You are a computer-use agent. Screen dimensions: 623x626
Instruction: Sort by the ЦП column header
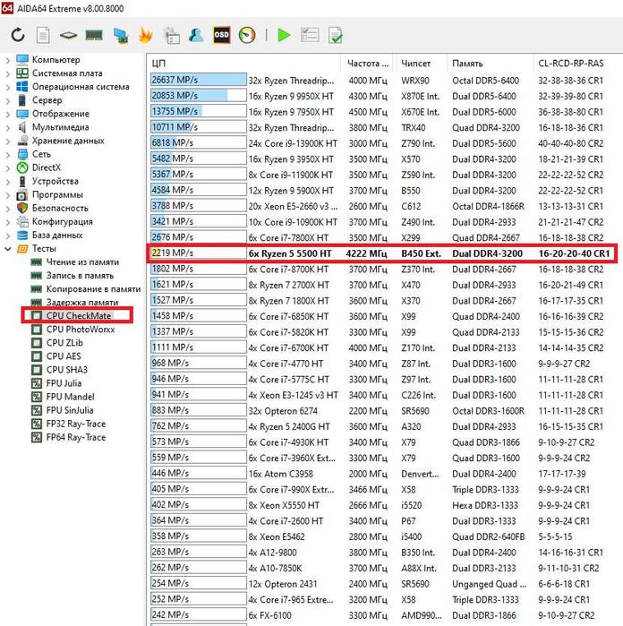[244, 64]
